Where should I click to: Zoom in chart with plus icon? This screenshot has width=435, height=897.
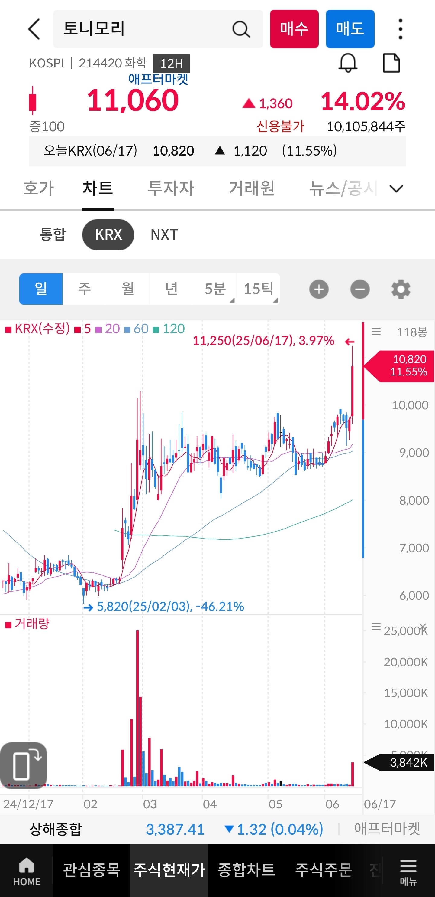(319, 289)
